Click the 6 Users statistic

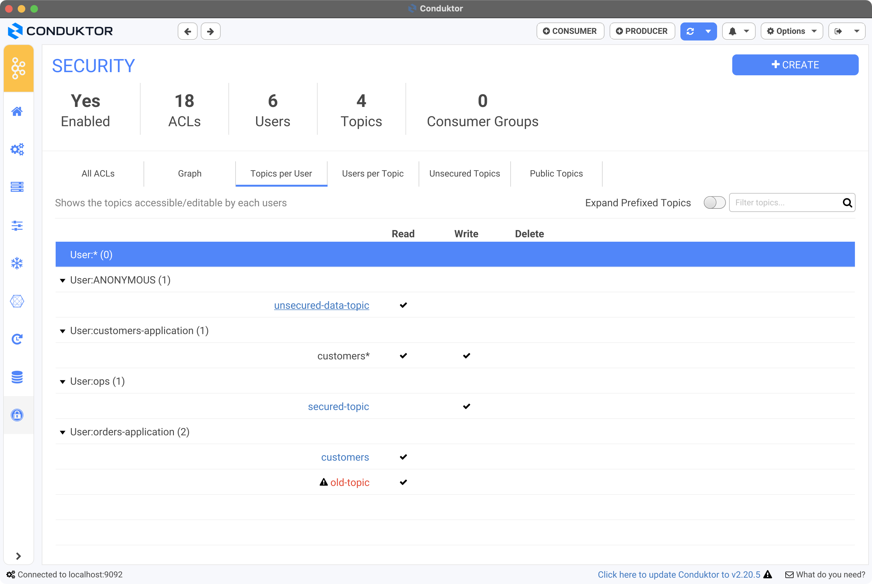(273, 110)
